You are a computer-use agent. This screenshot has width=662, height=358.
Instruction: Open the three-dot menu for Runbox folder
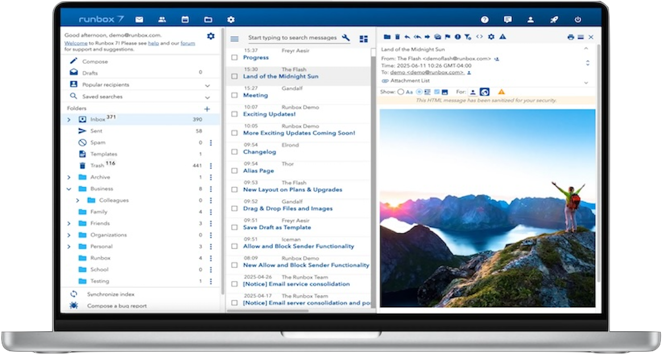tap(210, 258)
